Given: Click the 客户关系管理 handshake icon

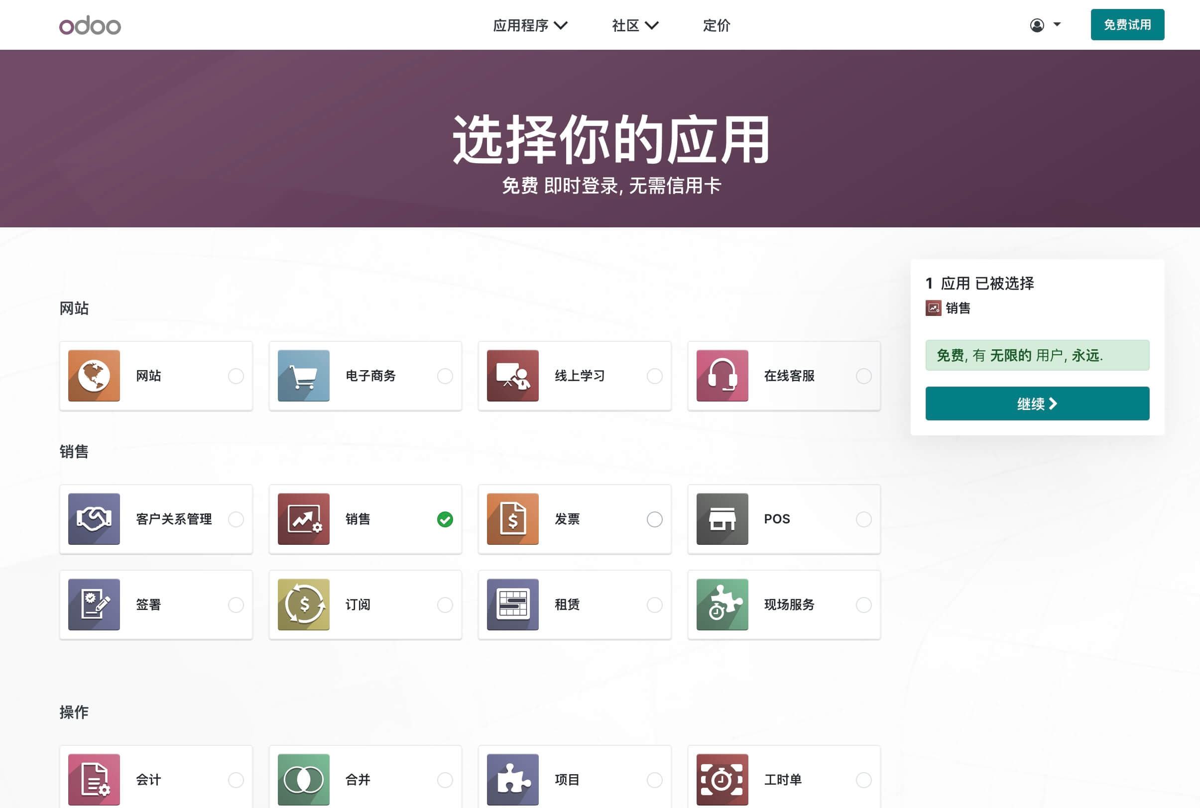Looking at the screenshot, I should click(x=94, y=519).
